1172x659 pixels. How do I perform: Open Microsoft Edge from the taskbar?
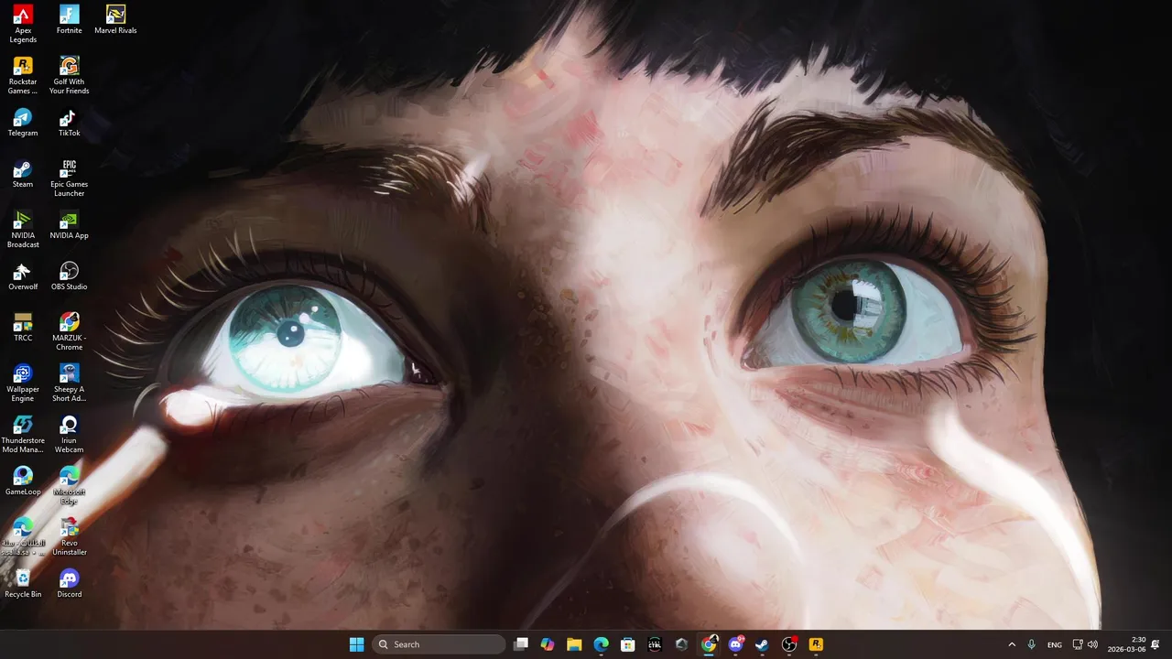601,644
